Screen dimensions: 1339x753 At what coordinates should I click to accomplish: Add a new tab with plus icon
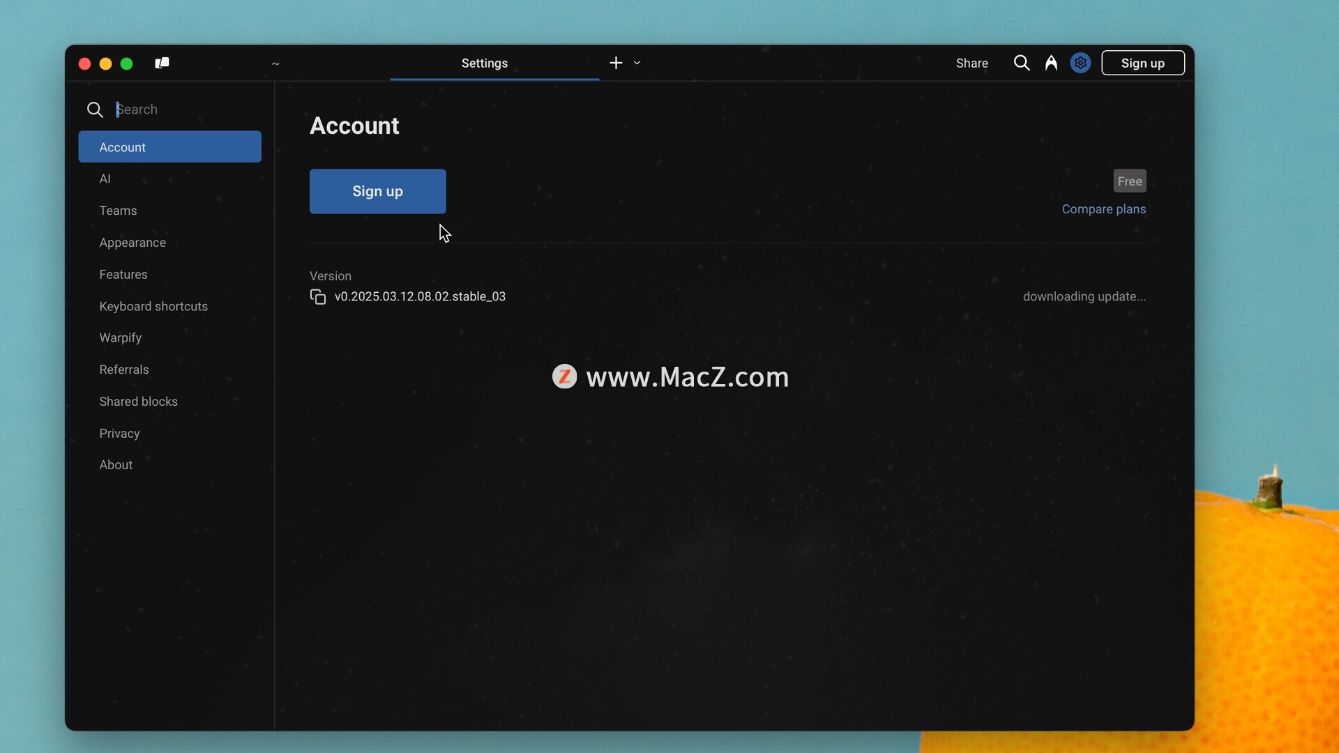point(616,63)
